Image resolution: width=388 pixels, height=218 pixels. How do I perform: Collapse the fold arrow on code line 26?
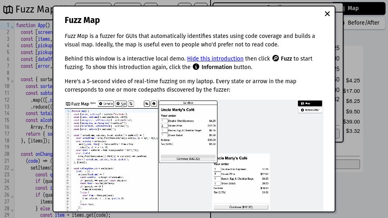pyautogui.click(x=12, y=196)
